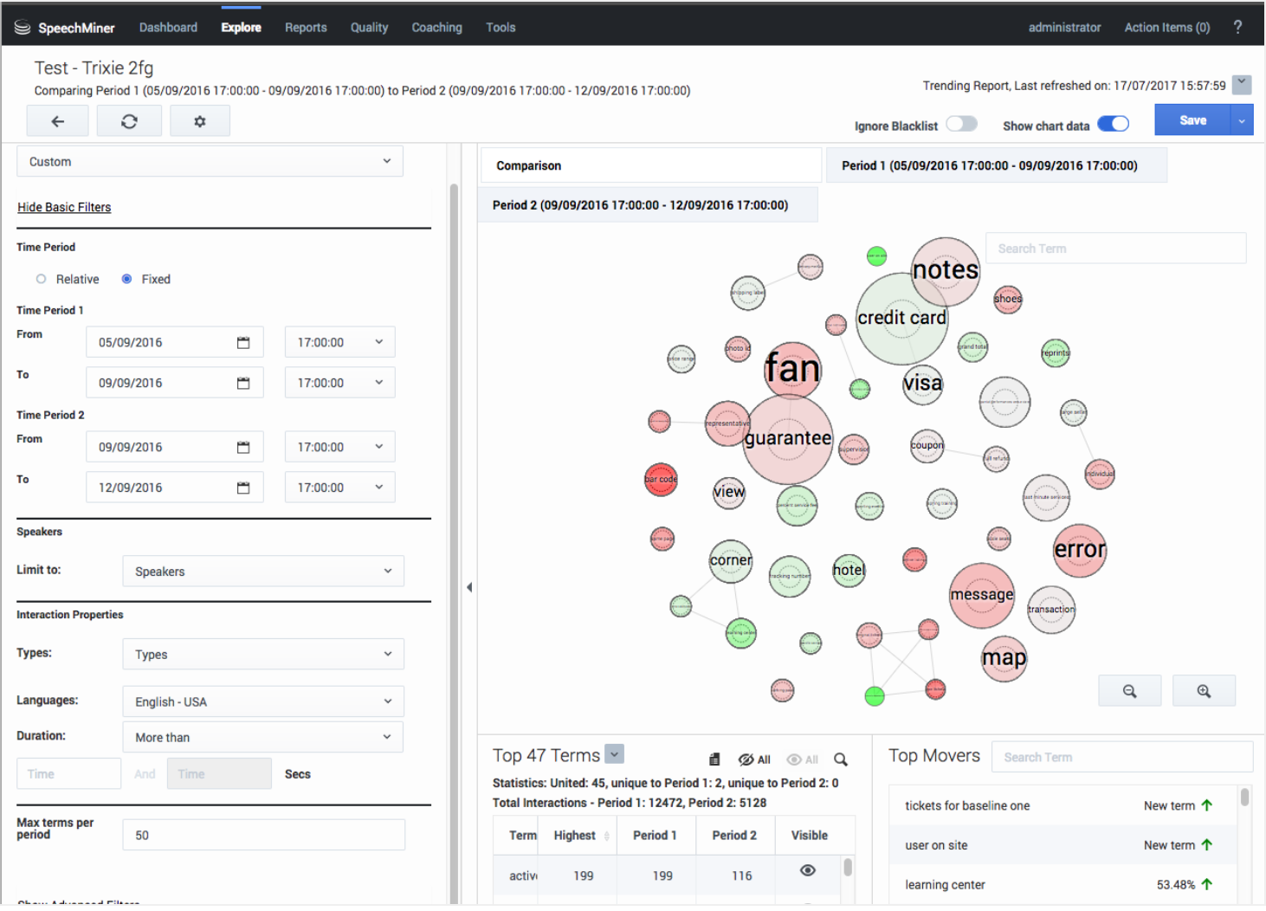Turn off the Show chart data switch
Image resolution: width=1266 pixels, height=911 pixels.
point(1113,124)
